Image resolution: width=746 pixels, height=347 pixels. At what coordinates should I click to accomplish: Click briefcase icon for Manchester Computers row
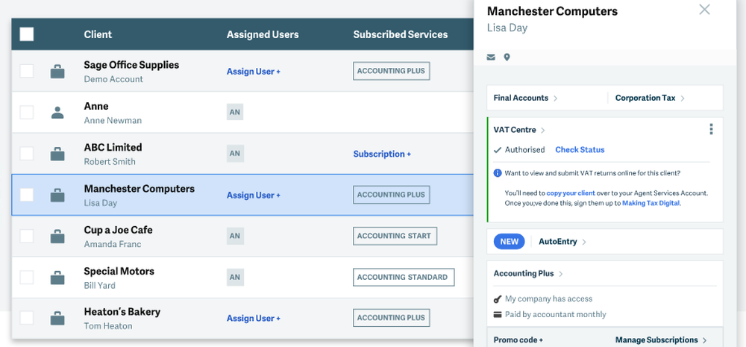click(57, 196)
